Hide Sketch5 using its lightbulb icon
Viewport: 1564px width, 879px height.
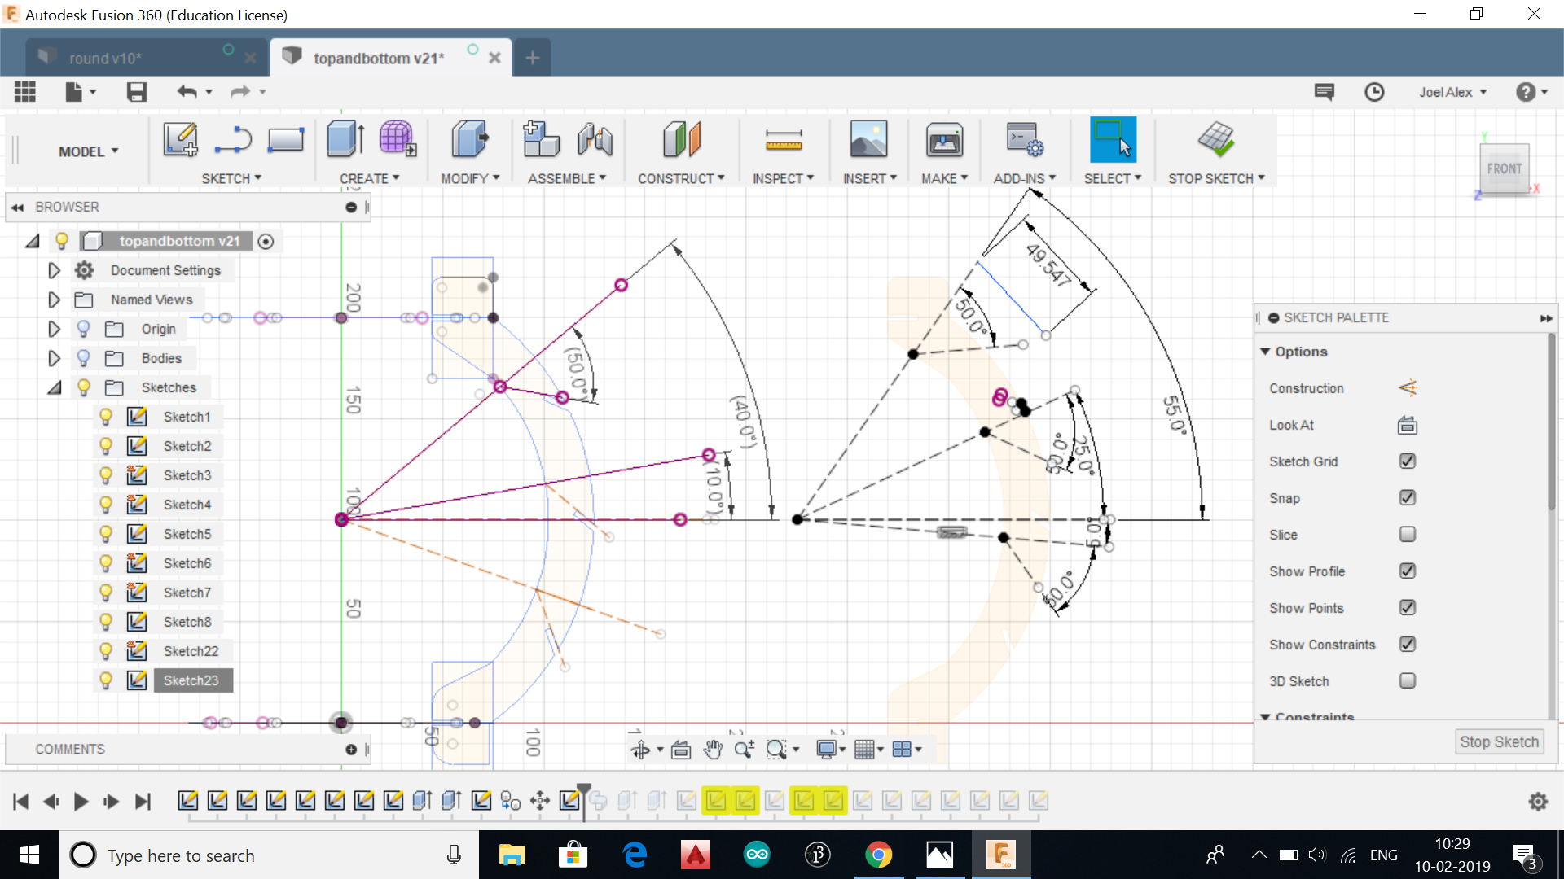point(105,534)
